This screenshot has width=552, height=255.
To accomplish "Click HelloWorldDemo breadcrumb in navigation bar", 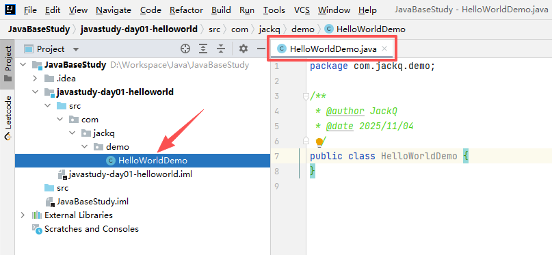I will click(365, 29).
